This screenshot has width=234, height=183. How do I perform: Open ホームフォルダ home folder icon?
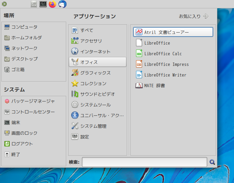(7, 38)
